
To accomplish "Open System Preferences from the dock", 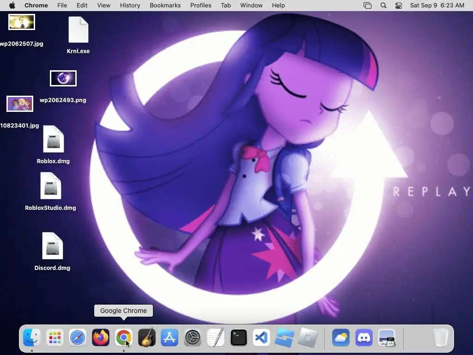I will pyautogui.click(x=193, y=337).
